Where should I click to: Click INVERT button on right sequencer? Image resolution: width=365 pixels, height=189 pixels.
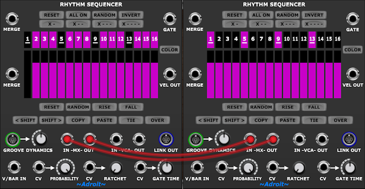314,15
